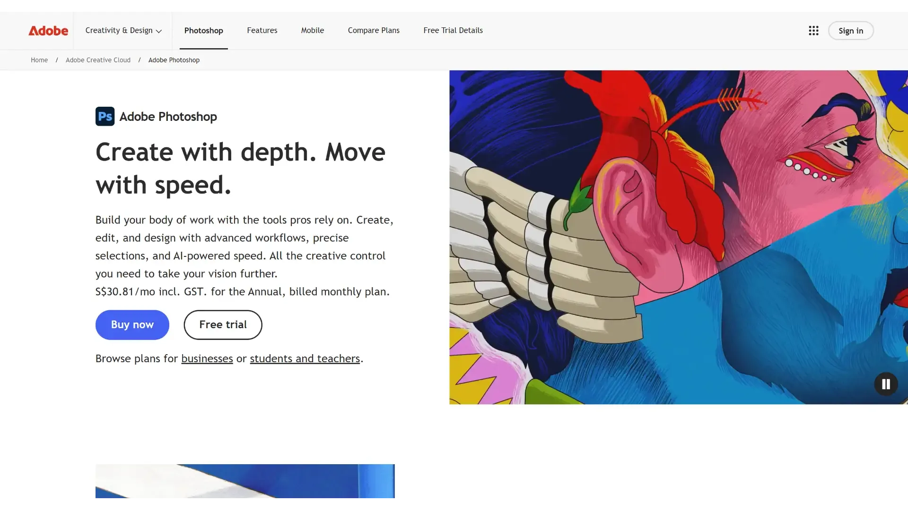The width and height of the screenshot is (908, 510).
Task: Select the Photoshop tab
Action: click(204, 31)
